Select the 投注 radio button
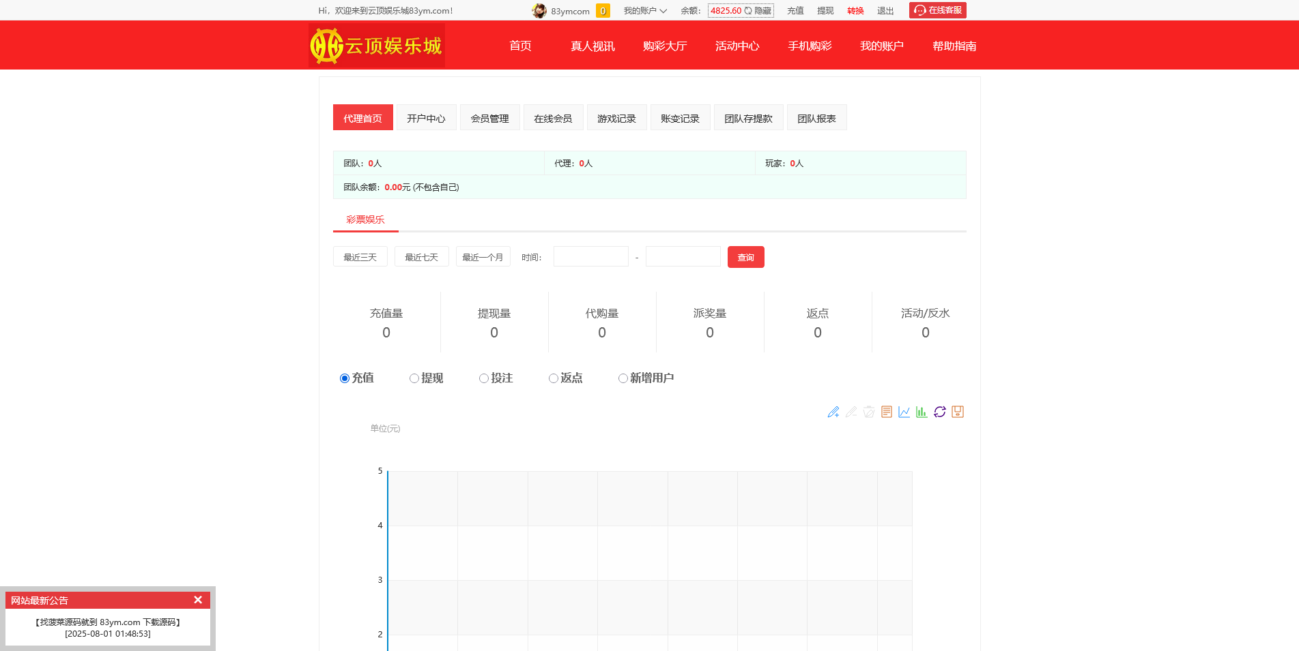Screen dimensions: 1299x651 [484, 378]
